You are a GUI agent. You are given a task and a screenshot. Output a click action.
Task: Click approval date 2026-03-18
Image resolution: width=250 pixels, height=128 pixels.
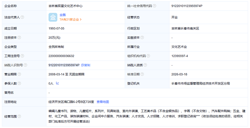pos(179,74)
